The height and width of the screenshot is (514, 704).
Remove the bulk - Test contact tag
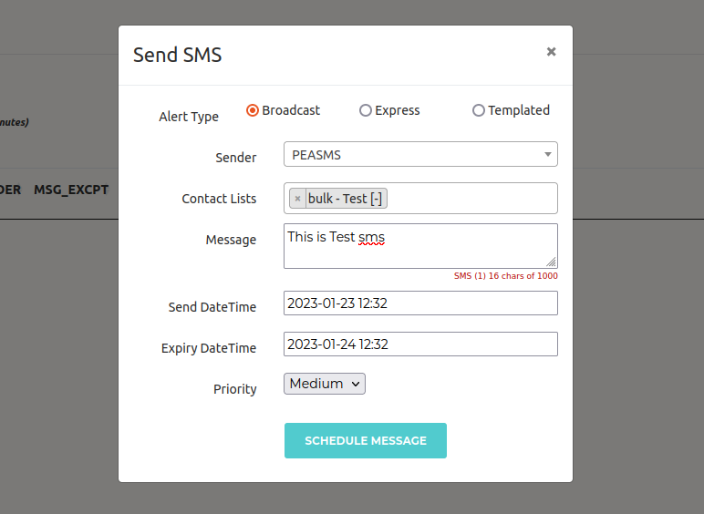297,199
